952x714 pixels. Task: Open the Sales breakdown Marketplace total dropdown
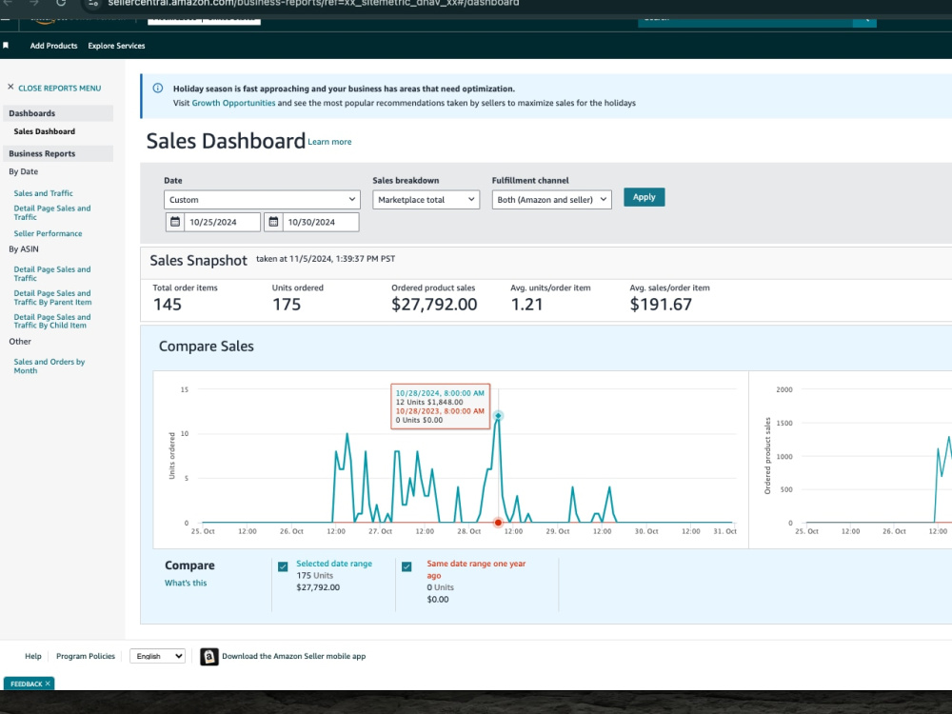pos(426,200)
